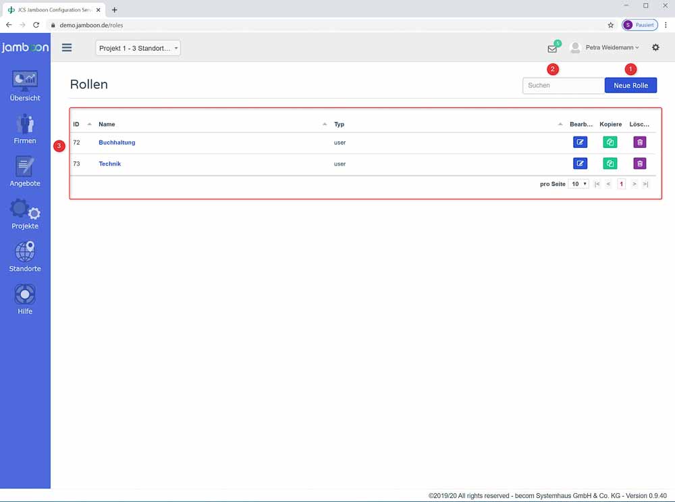This screenshot has width=675, height=502.
Task: Click the Lösc... column header
Action: (639, 124)
